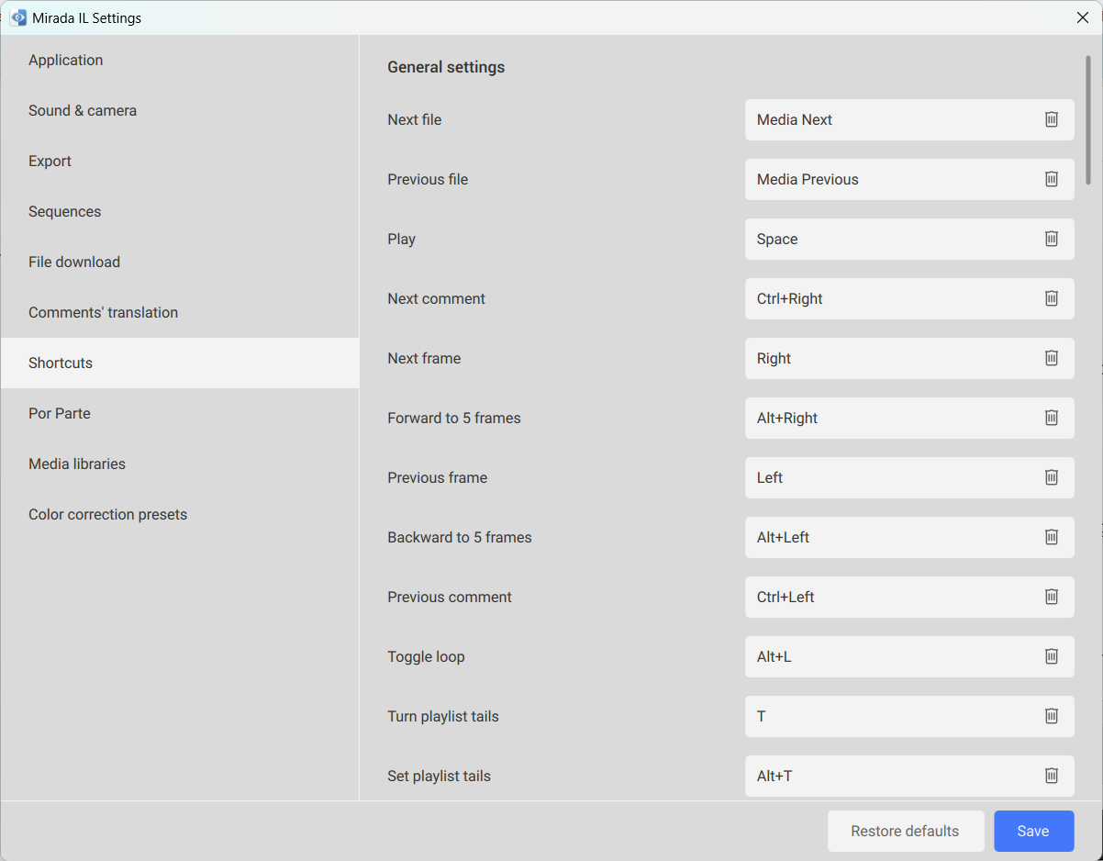Edit the Toggle loop shortcut field

(909, 656)
